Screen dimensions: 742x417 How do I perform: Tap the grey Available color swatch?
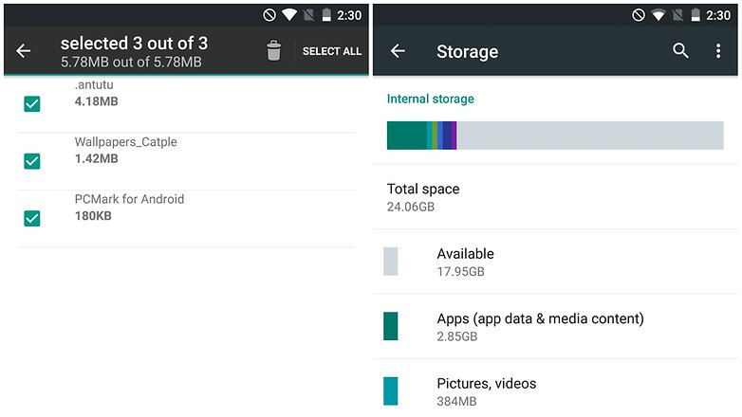391,262
